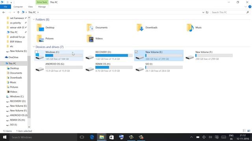Click the search magnifier icon
The image size is (252, 141).
[248, 12]
